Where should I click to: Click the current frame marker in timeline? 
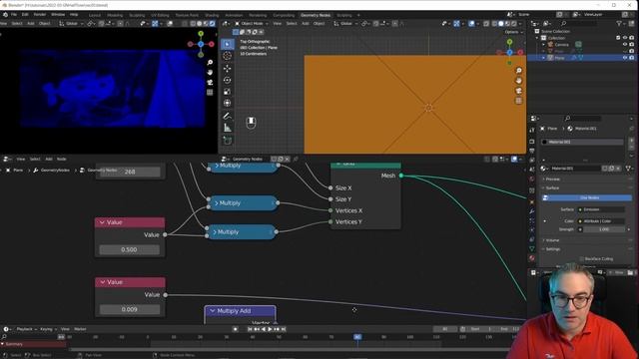(357, 337)
